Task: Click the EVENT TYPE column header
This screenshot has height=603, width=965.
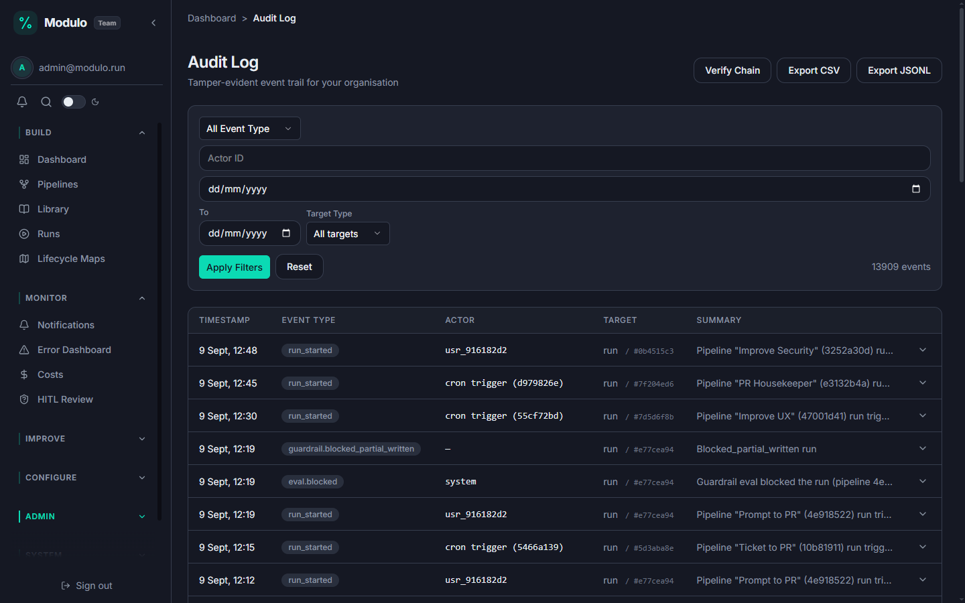Action: click(308, 320)
